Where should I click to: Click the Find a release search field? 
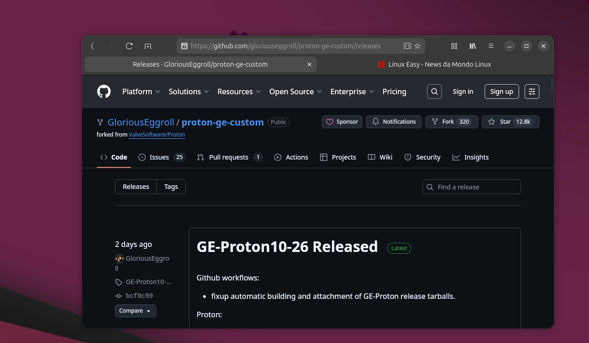tap(471, 187)
